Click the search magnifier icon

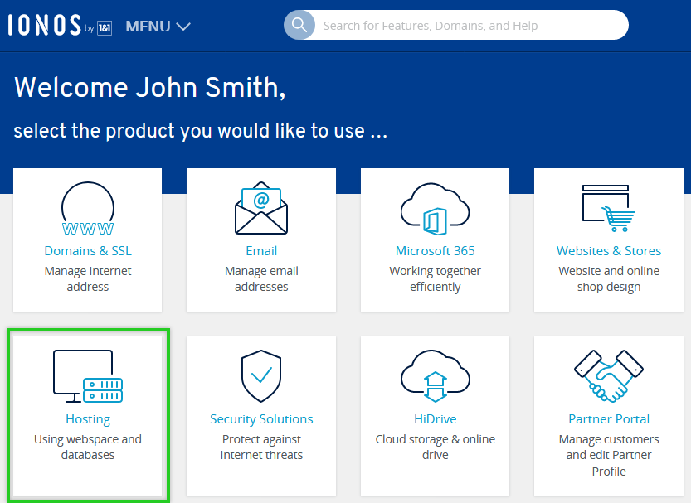point(299,25)
